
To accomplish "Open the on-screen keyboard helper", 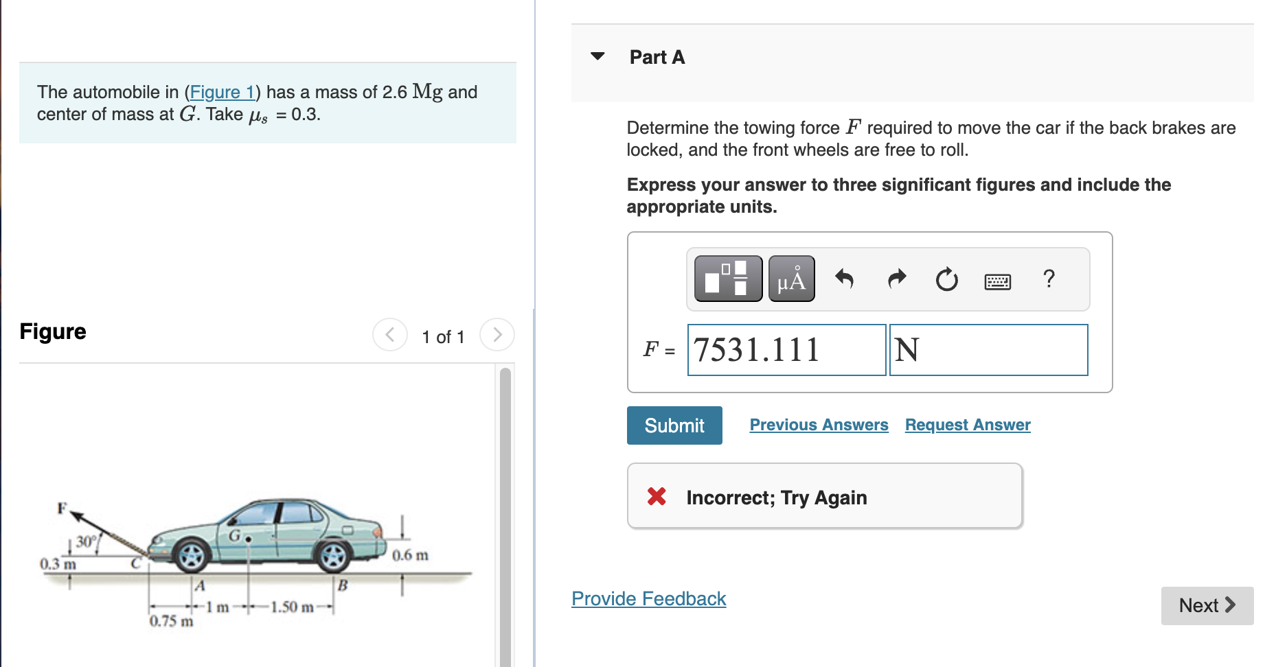I will (997, 281).
